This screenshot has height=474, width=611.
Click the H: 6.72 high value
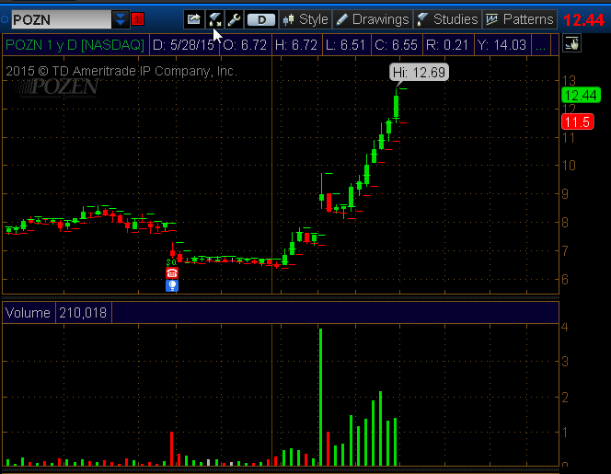point(296,45)
